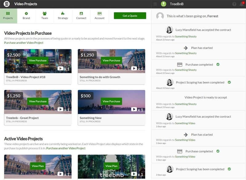Click the arrow icon on the first Plan has started

[x=186, y=48]
